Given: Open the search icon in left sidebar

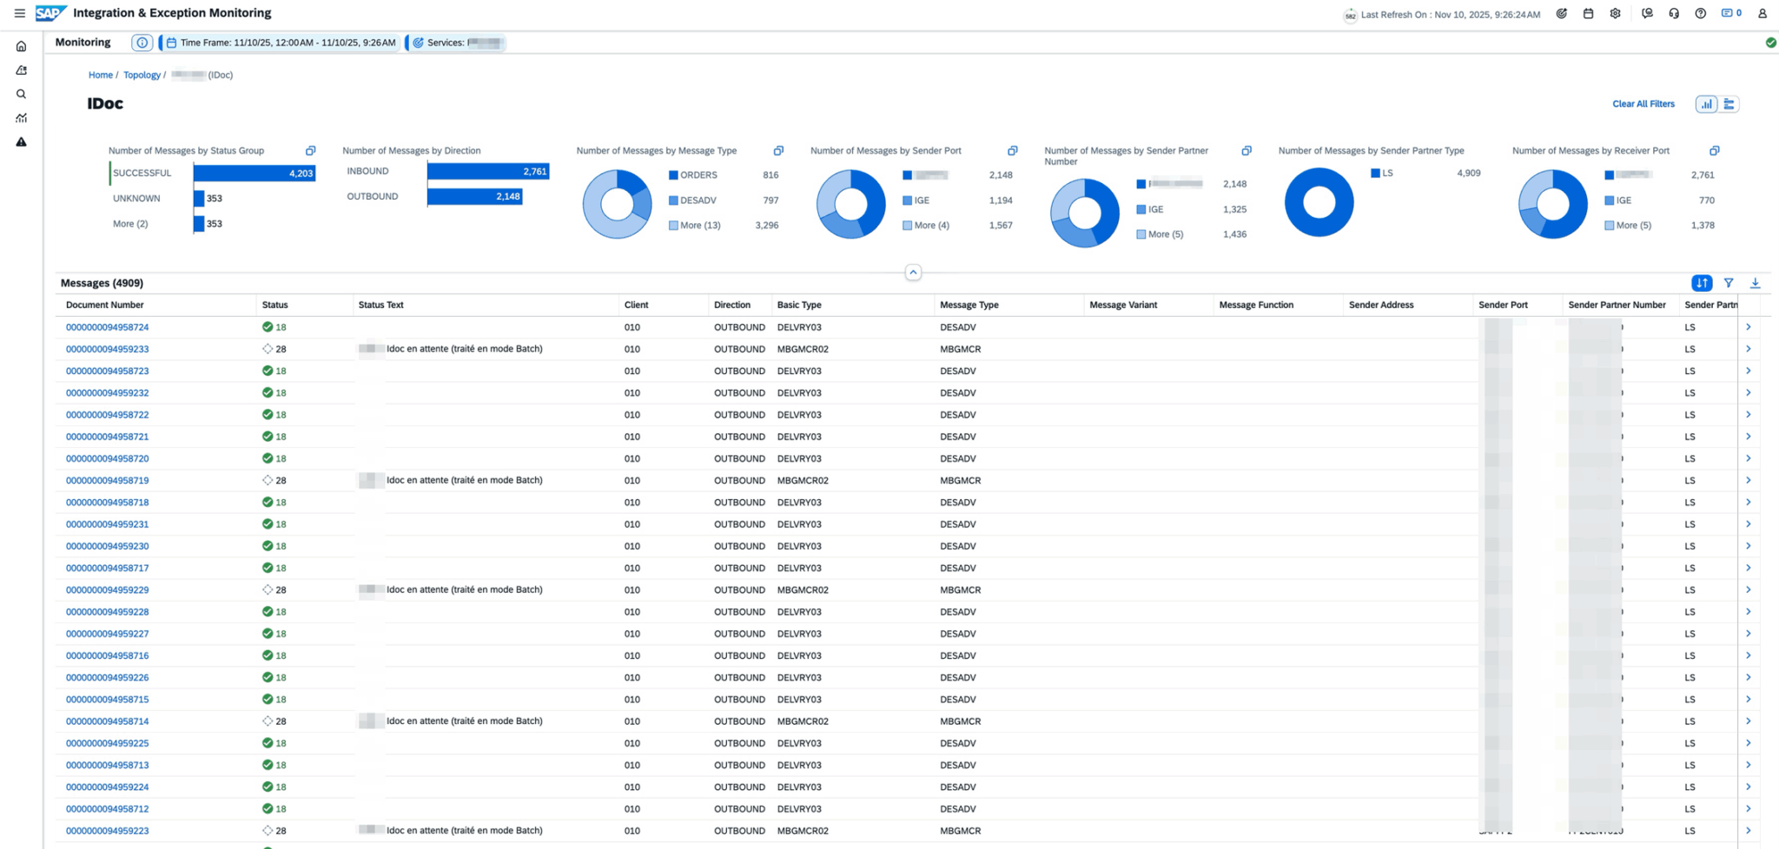Looking at the screenshot, I should pyautogui.click(x=22, y=95).
